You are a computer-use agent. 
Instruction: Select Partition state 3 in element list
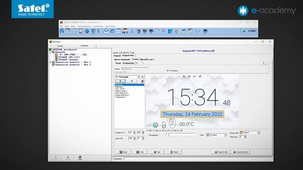(121, 91)
